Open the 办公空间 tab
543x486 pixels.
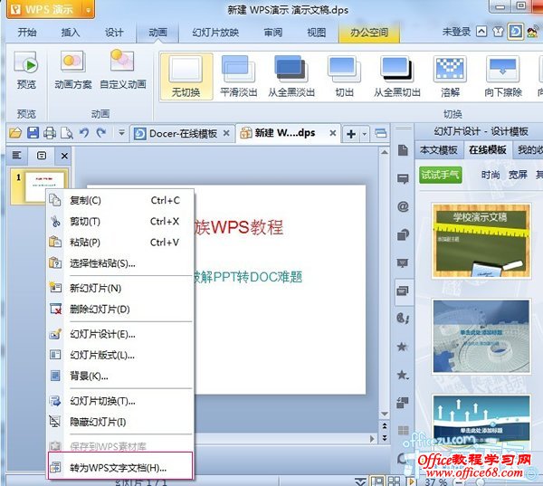(369, 33)
